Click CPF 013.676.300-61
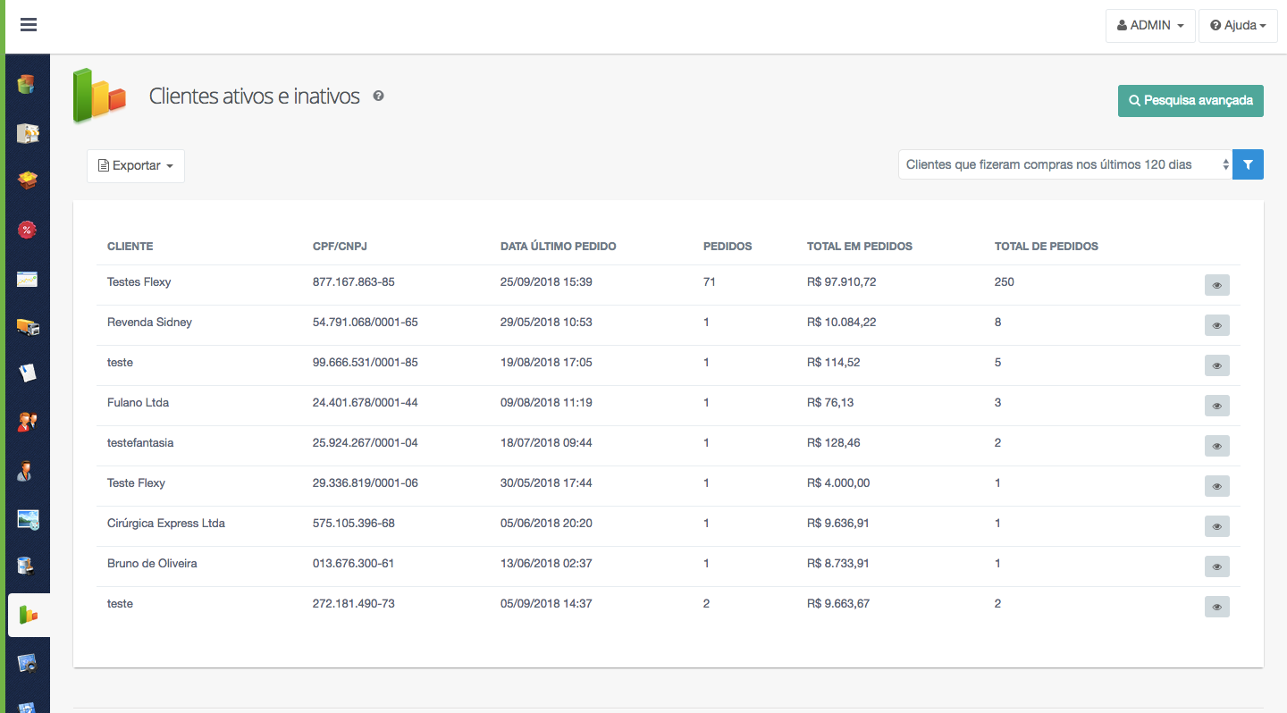Screen dimensions: 1287x713 (354, 564)
